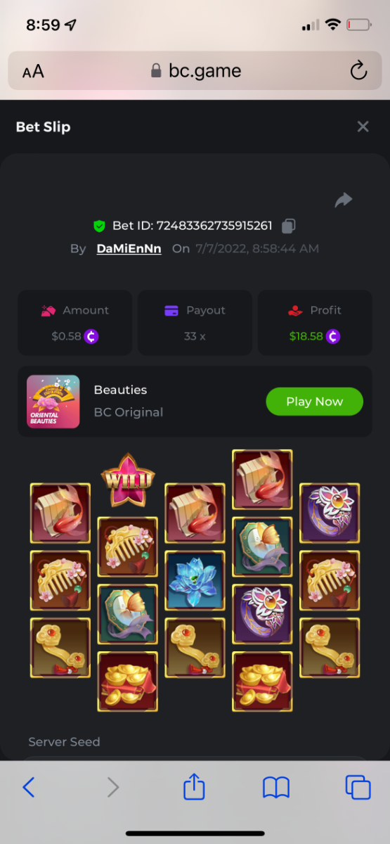Tap the Profit $18.58 box
Screen dimensions: 390x844
315,323
